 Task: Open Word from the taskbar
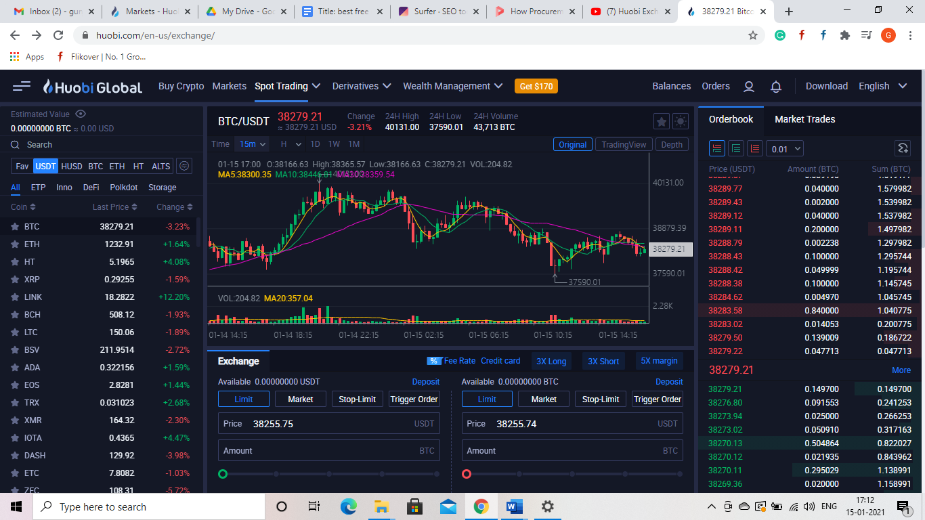tap(515, 506)
